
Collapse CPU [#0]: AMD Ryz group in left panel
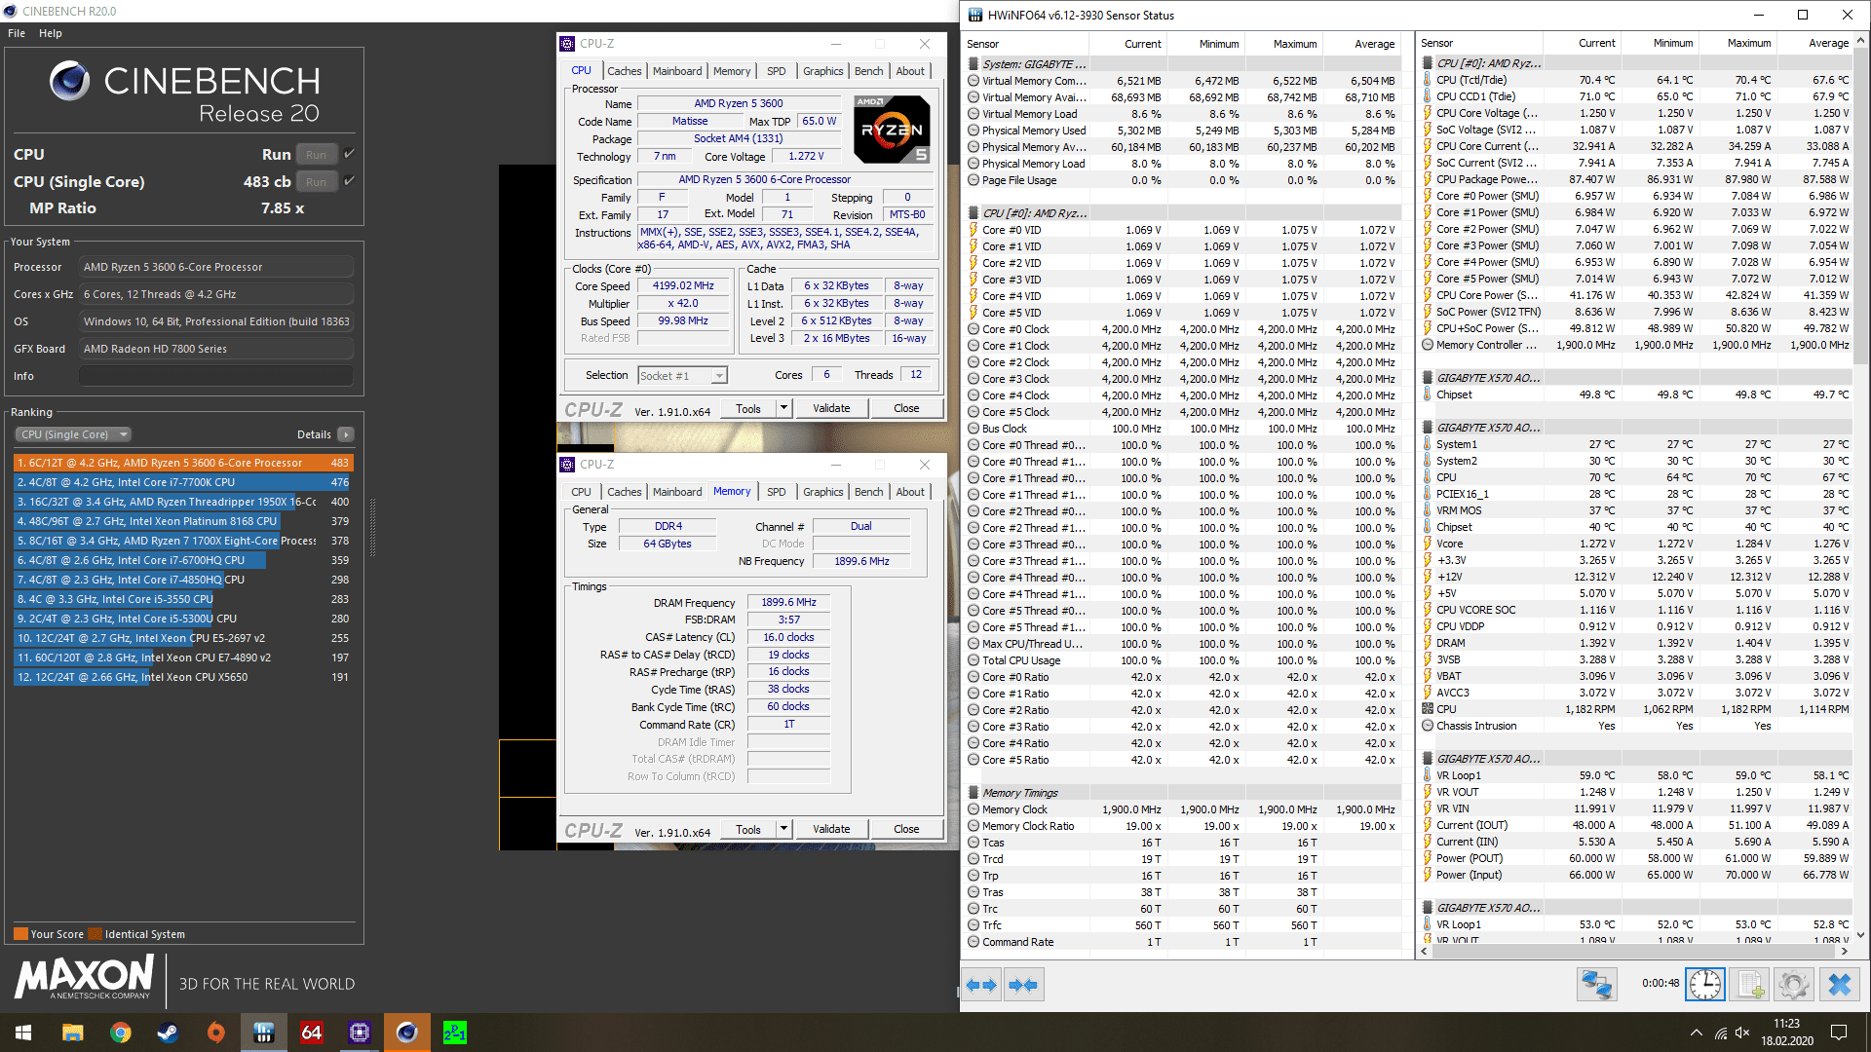pyautogui.click(x=974, y=213)
